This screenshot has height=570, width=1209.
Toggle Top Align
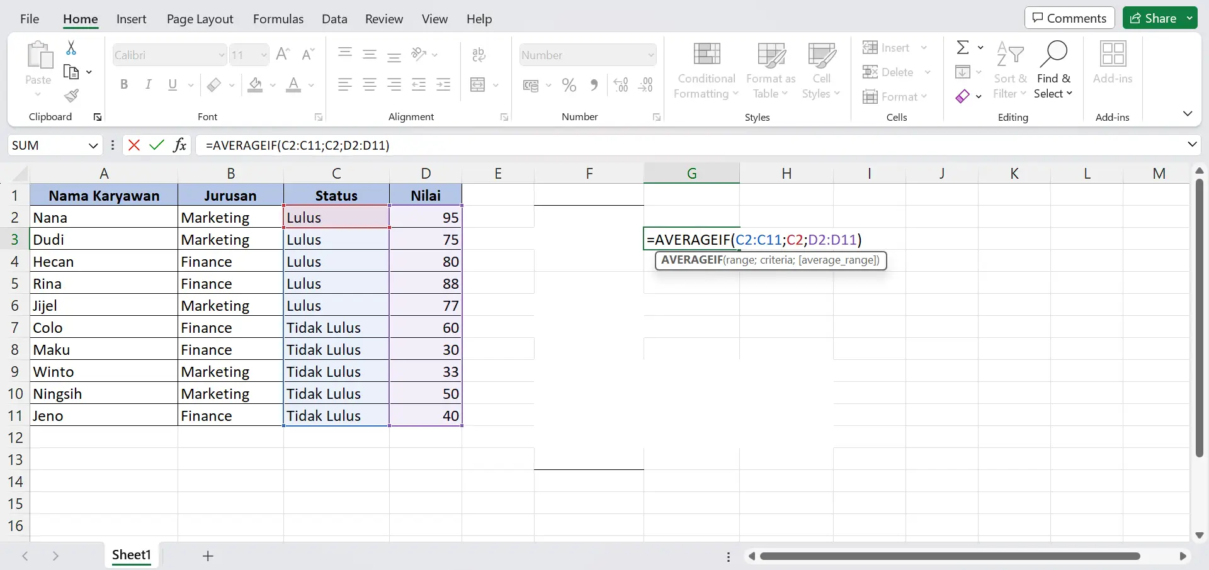click(x=345, y=54)
